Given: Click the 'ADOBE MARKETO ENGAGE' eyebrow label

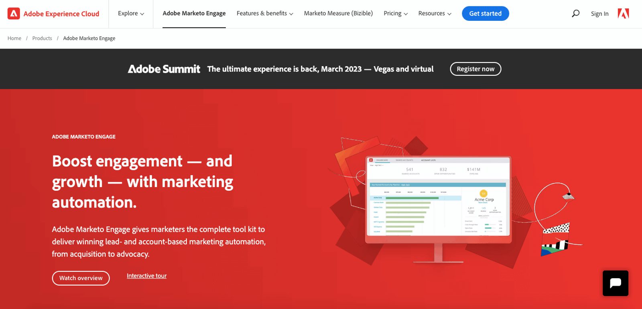Looking at the screenshot, I should click(x=83, y=137).
